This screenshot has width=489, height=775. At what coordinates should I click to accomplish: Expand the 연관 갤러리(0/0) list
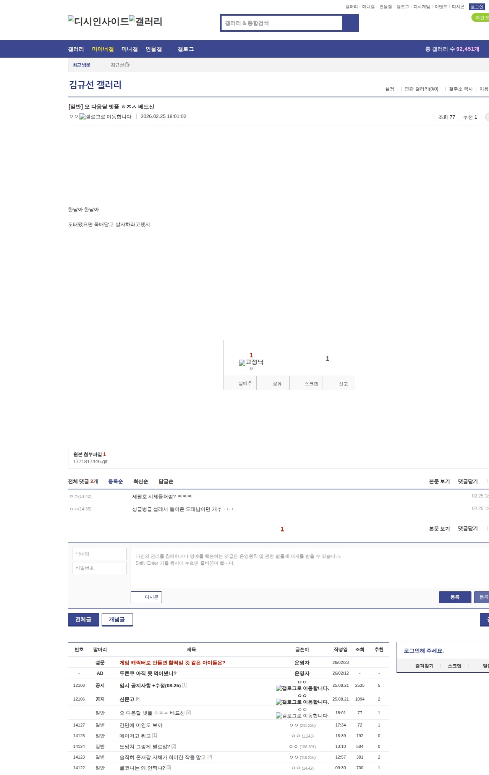point(421,89)
